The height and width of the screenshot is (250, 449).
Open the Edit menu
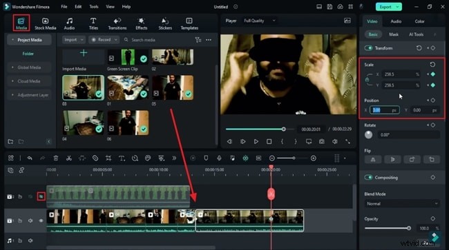click(x=78, y=7)
